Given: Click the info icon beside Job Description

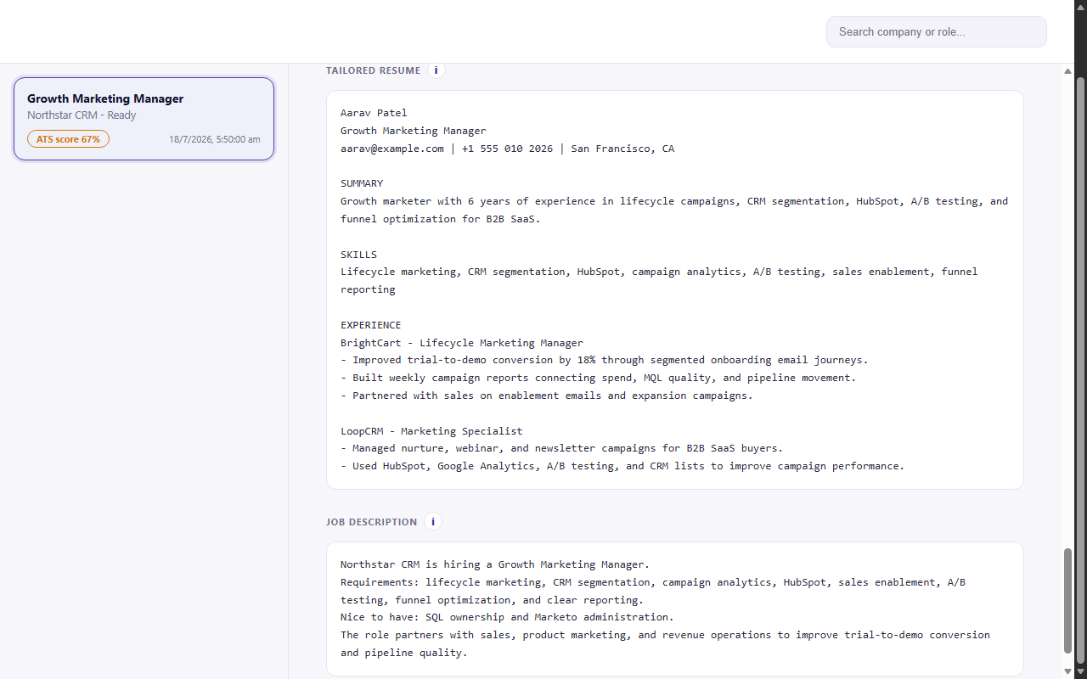Looking at the screenshot, I should click(x=432, y=522).
